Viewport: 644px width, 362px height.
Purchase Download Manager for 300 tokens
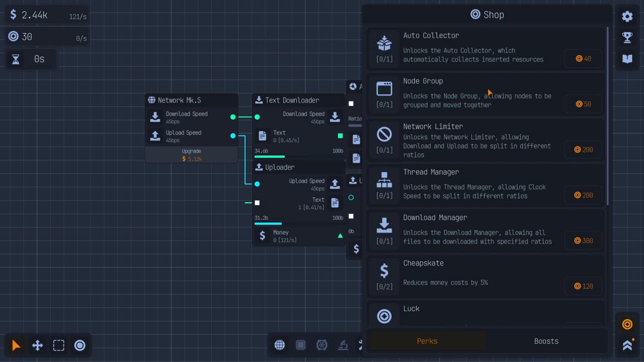click(x=584, y=241)
